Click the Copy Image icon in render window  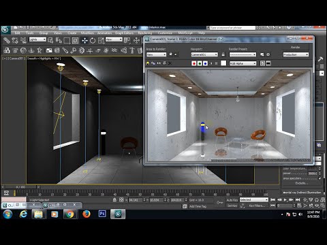tap(153, 63)
